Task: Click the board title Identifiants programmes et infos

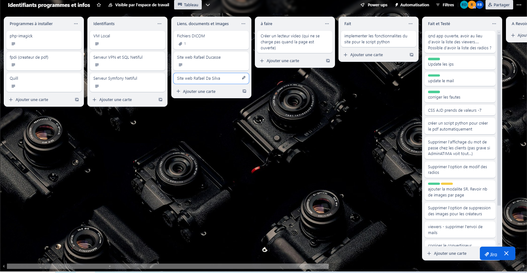Action: click(49, 5)
